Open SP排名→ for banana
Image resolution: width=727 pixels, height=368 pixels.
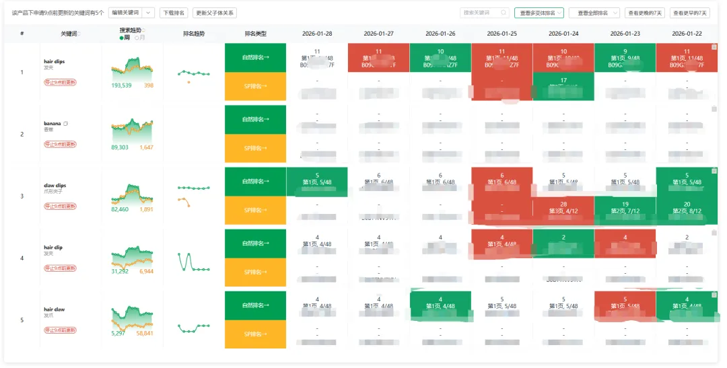pos(256,148)
